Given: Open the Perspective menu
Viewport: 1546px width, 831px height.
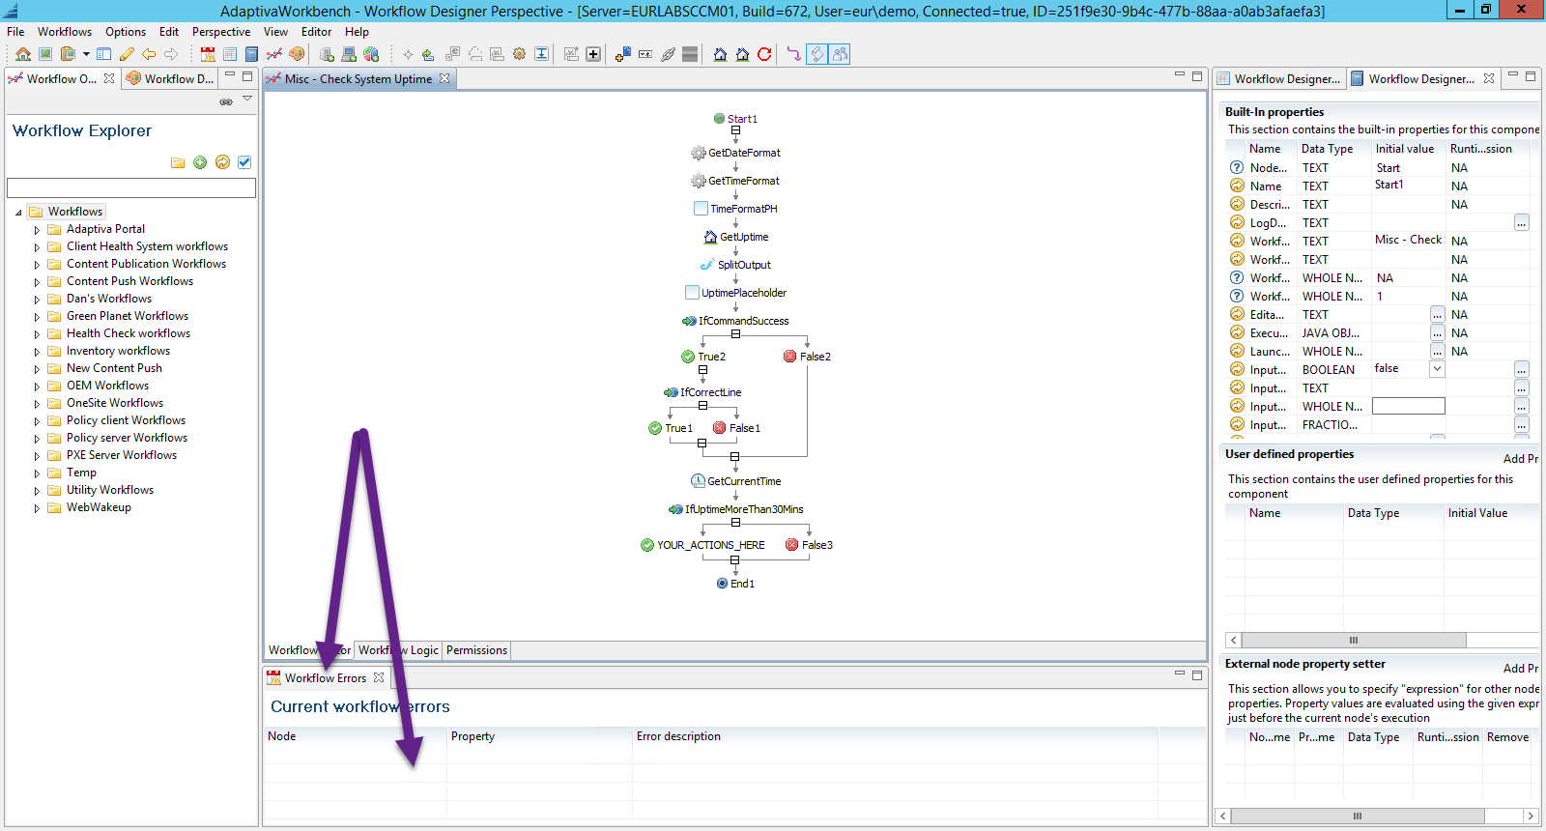Looking at the screenshot, I should [221, 32].
